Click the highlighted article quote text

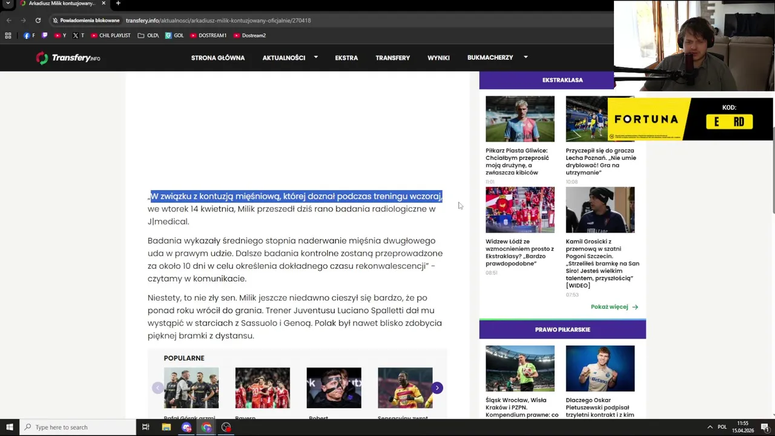[x=296, y=196]
